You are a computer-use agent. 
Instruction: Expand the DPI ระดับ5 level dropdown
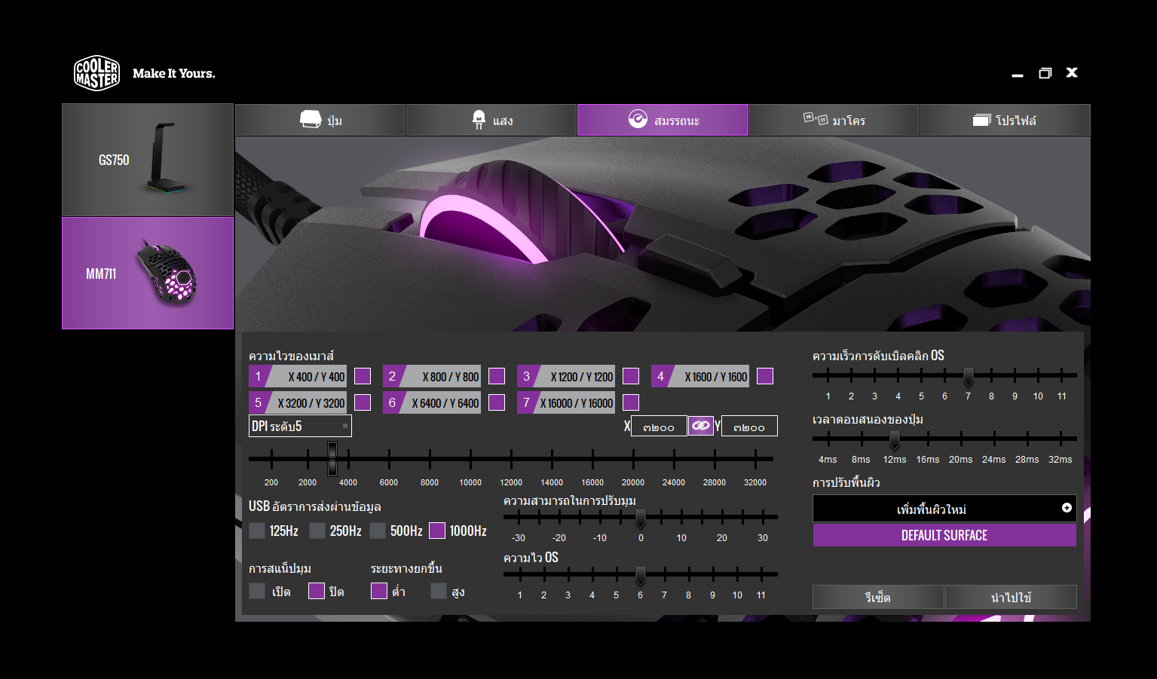point(300,426)
